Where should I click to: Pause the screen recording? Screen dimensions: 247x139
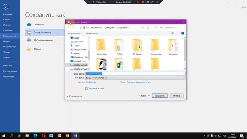[x=138, y=2]
